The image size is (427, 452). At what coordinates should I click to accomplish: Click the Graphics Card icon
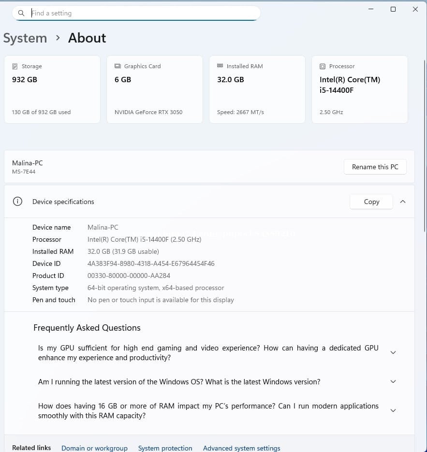point(118,66)
